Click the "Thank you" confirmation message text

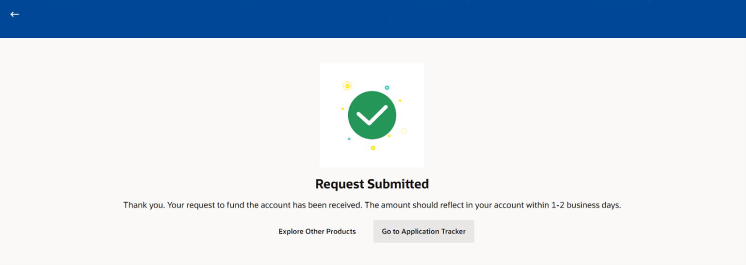(372, 205)
